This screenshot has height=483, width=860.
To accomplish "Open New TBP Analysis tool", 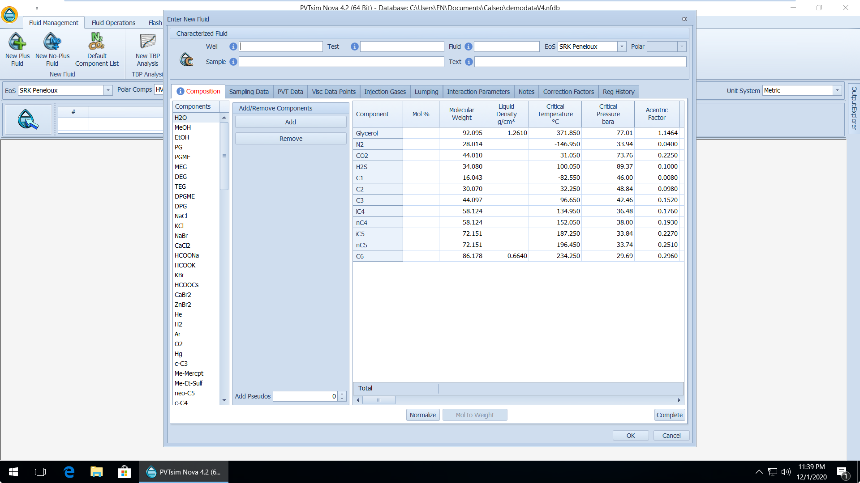I will (147, 49).
